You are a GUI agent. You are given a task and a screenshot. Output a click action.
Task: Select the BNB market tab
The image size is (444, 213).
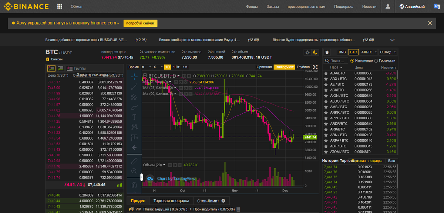point(342,53)
